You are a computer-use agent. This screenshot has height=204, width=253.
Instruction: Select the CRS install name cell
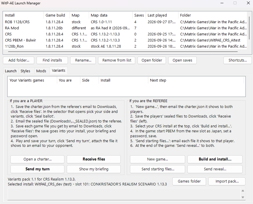8,34
